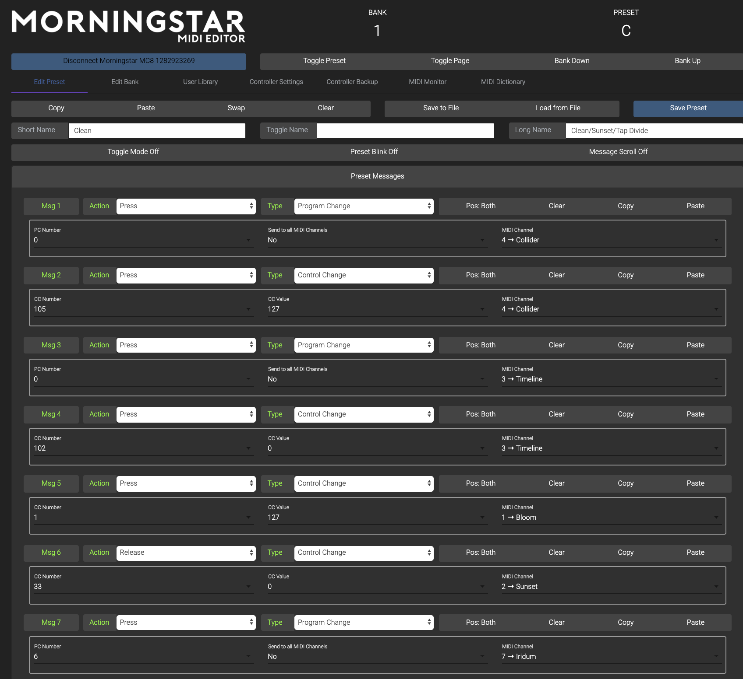
Task: Toggle Msg 1 position Pos: Both
Action: (481, 206)
